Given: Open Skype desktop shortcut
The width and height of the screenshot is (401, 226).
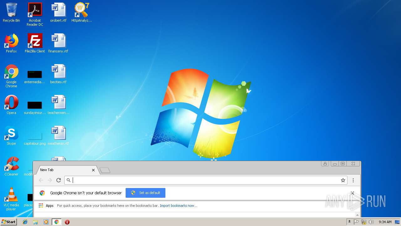Looking at the screenshot, I should pyautogui.click(x=11, y=136).
